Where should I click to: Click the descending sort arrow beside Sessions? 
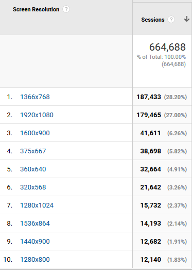tap(187, 19)
